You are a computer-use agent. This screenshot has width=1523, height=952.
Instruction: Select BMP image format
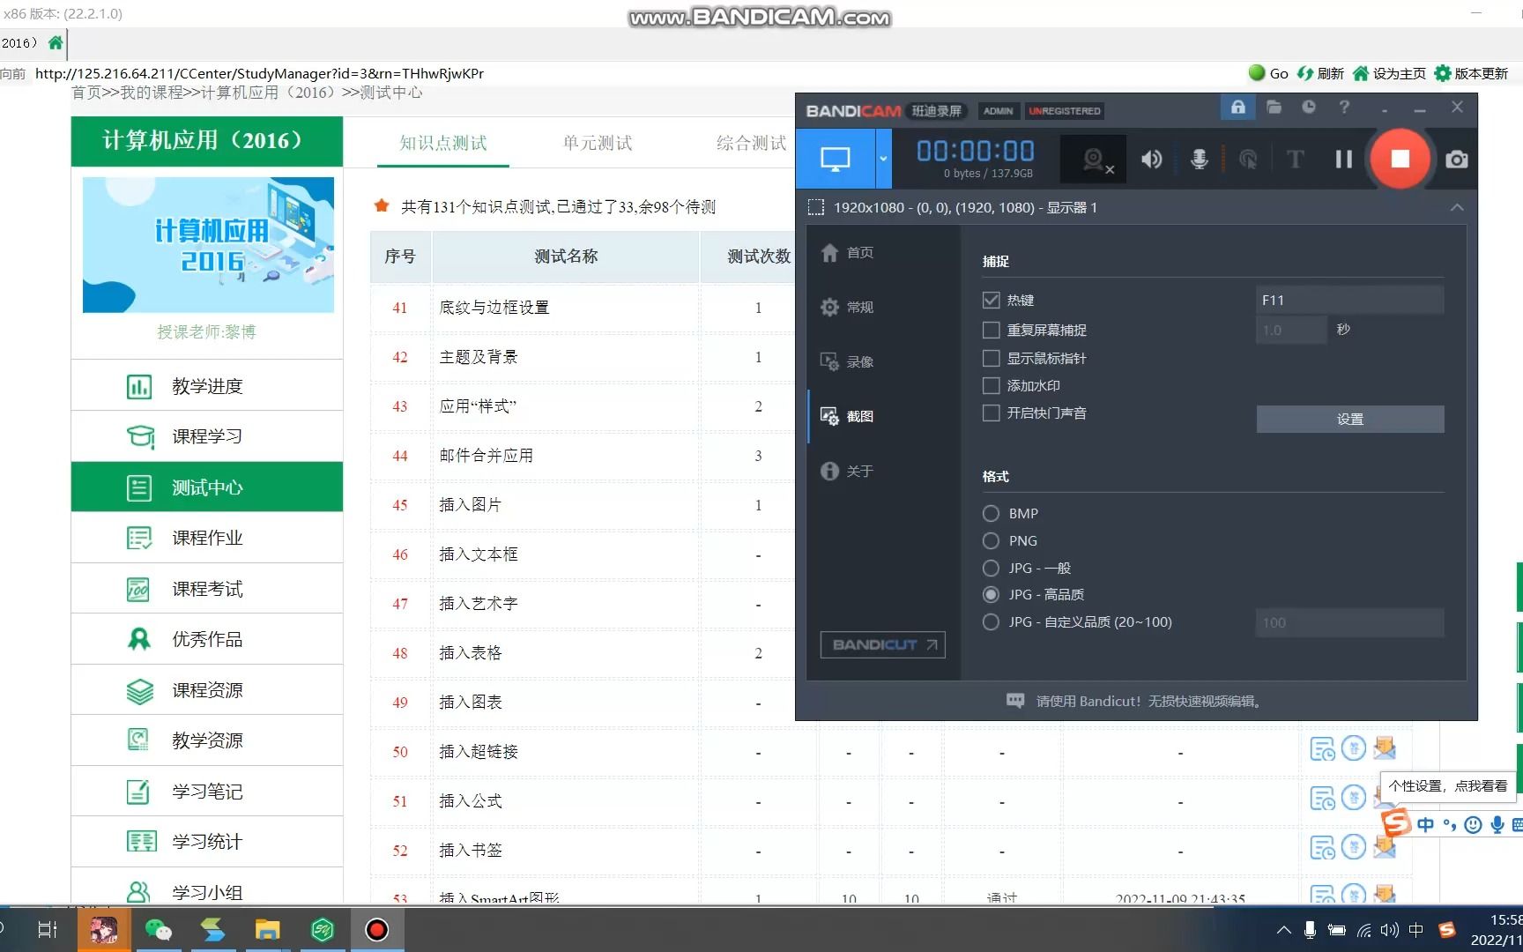point(991,513)
